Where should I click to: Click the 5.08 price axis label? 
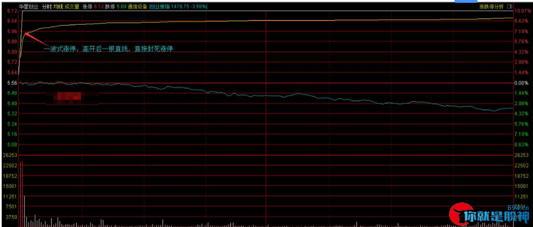pos(12,145)
